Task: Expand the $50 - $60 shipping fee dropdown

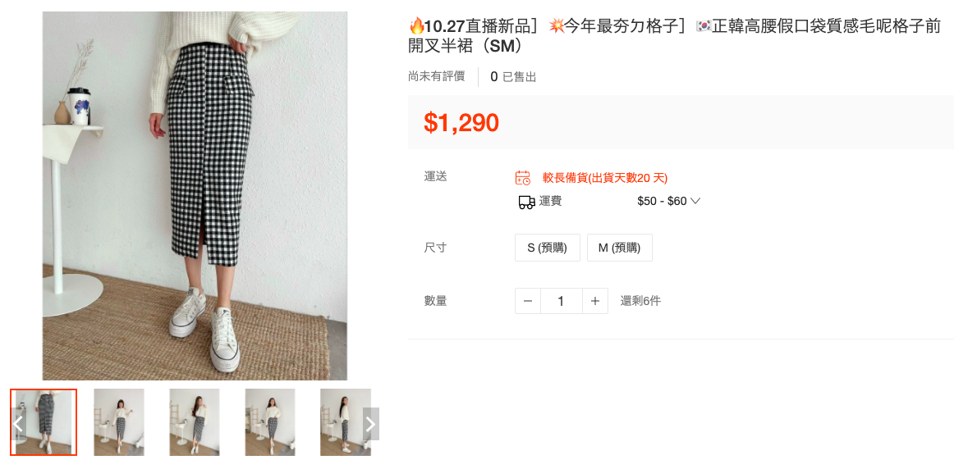Action: click(x=668, y=202)
